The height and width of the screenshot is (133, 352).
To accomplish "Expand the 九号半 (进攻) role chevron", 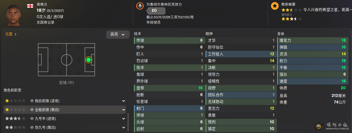I will click(x=123, y=119).
